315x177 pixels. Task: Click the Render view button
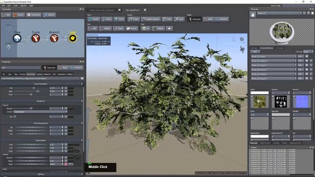pyautogui.click(x=94, y=19)
